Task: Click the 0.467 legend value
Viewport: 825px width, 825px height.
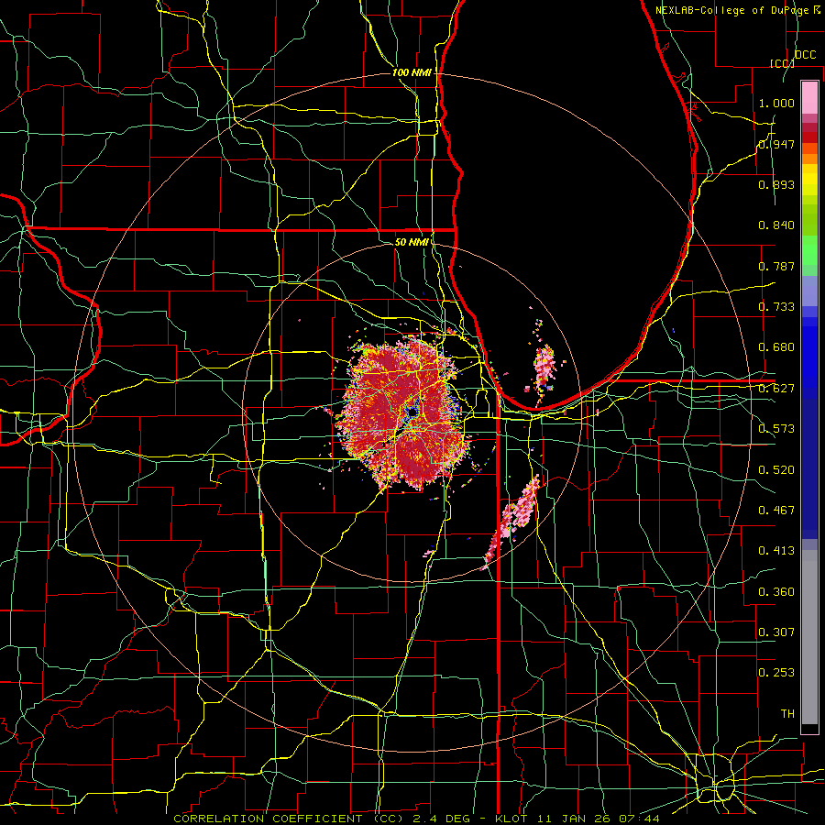Action: [776, 511]
